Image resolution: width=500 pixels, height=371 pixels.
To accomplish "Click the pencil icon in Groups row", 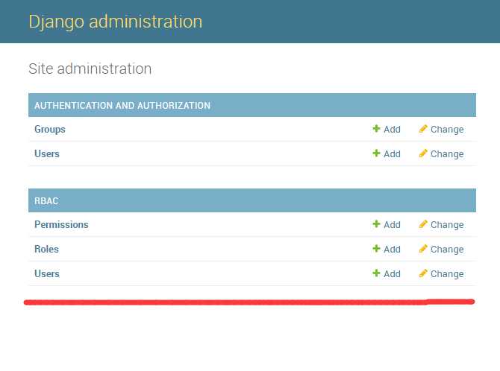I will (423, 129).
